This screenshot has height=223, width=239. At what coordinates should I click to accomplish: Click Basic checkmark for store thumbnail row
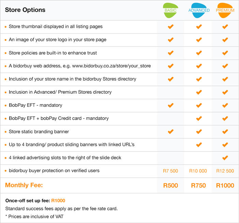pyautogui.click(x=171, y=27)
